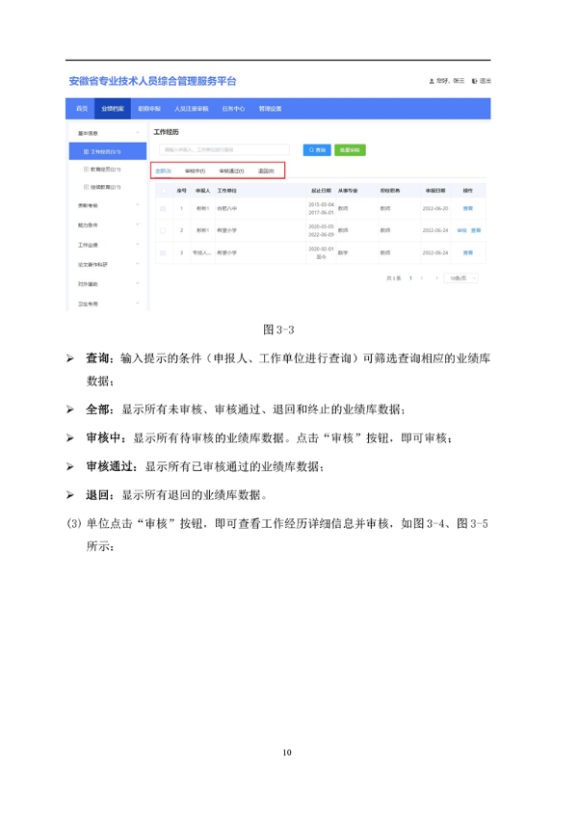Click 审核 link in row 2

(460, 230)
